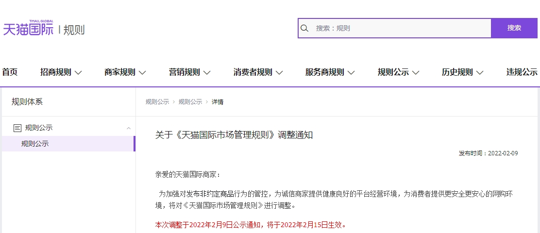
Task: Collapse the sidebar 规则公示 group arrow
Action: click(129, 128)
